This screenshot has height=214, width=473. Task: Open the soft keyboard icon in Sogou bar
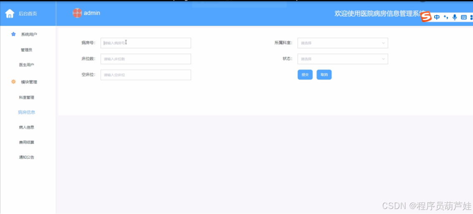[464, 17]
